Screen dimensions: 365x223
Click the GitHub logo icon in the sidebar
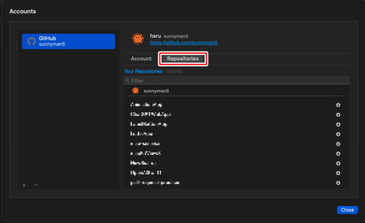(x=31, y=41)
